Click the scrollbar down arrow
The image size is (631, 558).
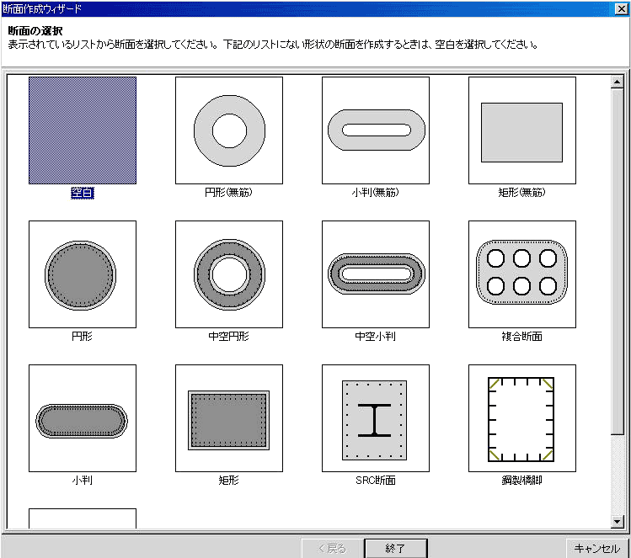pos(617,522)
